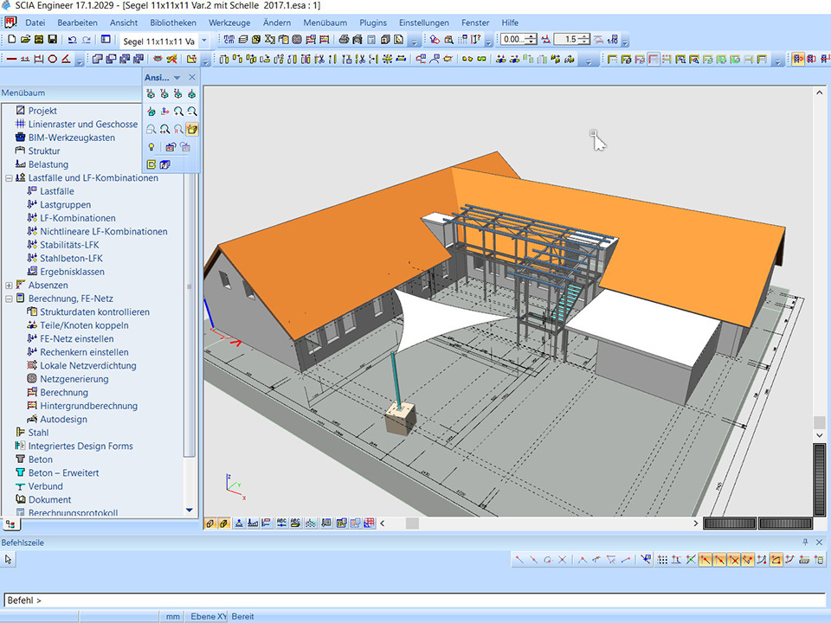Click the Befehl command input field
This screenshot has width=831, height=623.
pos(415,600)
